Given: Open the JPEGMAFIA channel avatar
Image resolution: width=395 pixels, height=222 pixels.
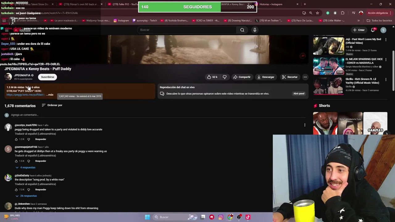Looking at the screenshot, I should 8,77.
